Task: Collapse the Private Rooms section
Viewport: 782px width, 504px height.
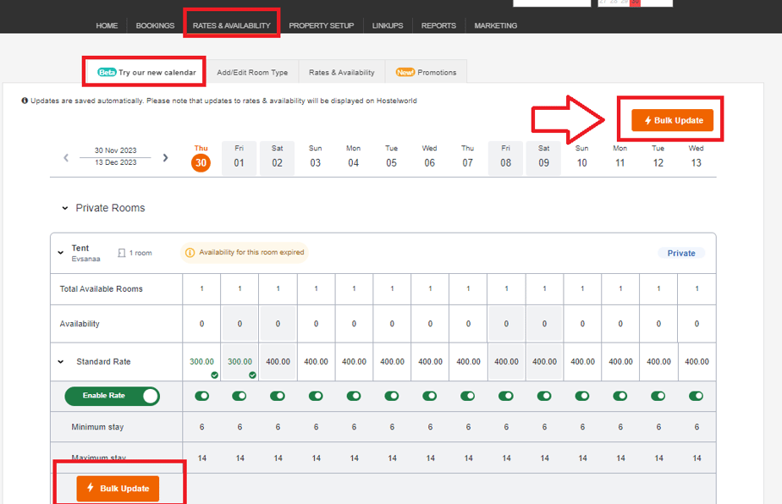Action: point(65,208)
